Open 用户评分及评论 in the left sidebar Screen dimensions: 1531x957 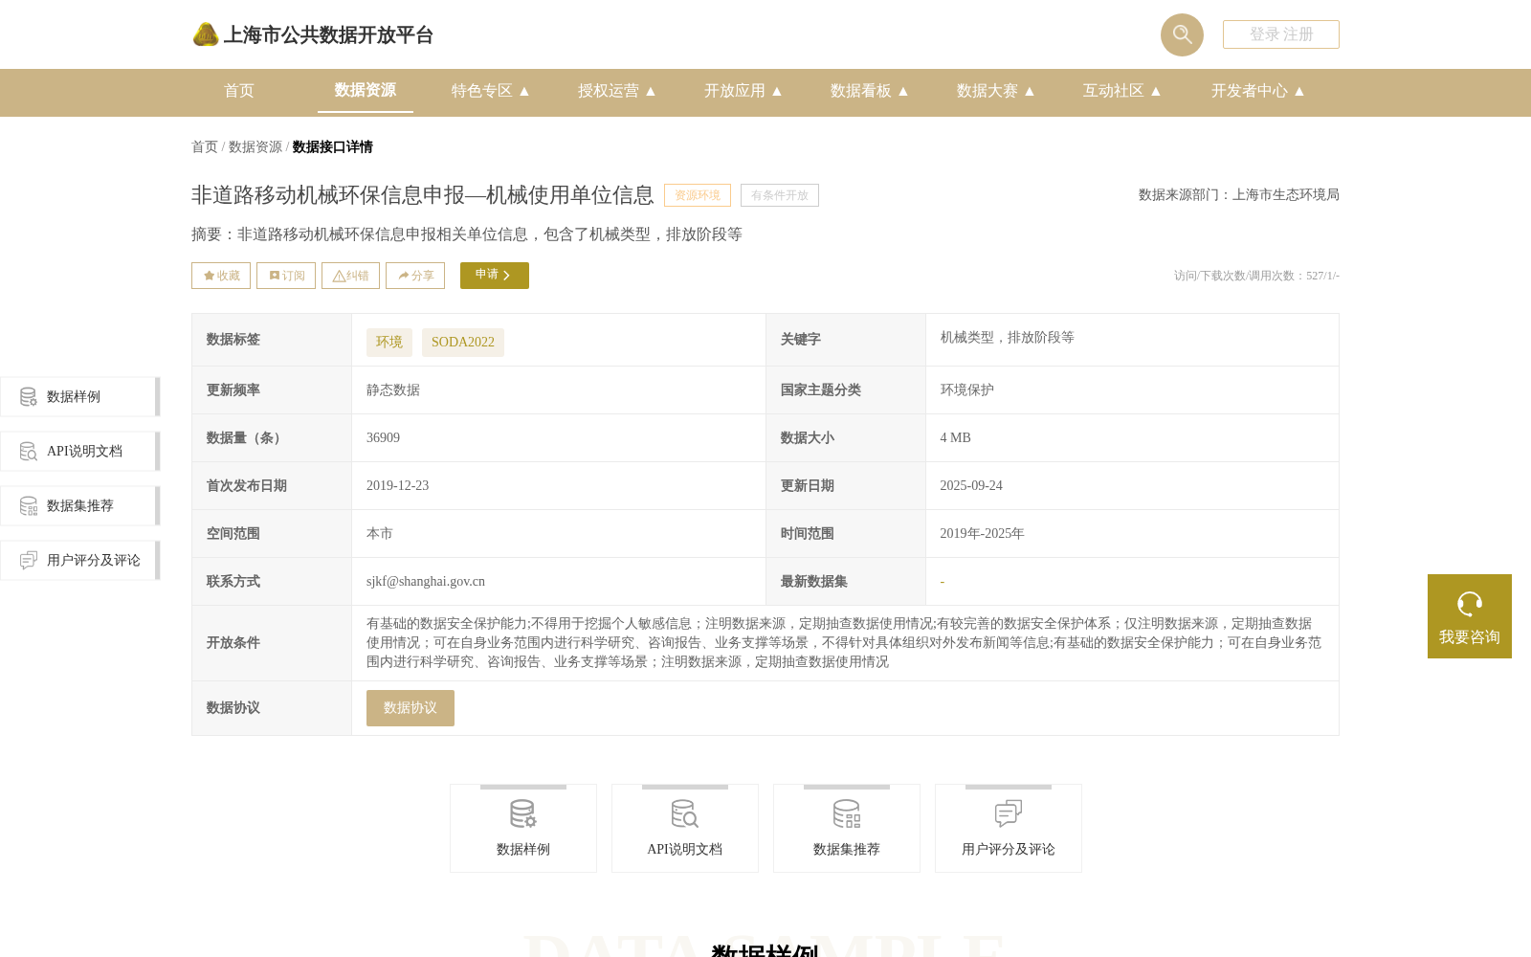[x=80, y=561]
